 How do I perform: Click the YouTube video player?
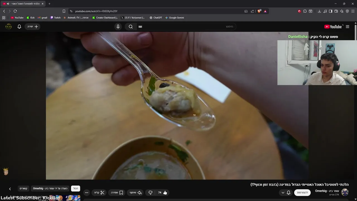(177, 106)
